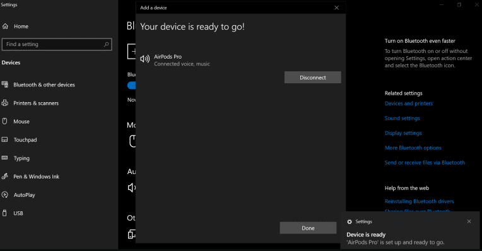Click the AutoPlay icon
The image size is (482, 251).
click(4, 195)
